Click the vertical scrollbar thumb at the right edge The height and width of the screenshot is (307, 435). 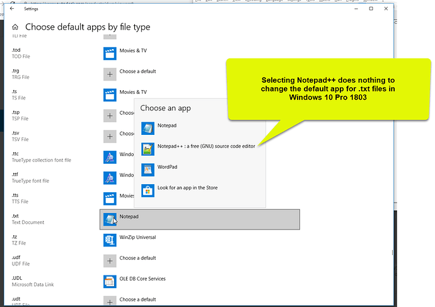392,253
